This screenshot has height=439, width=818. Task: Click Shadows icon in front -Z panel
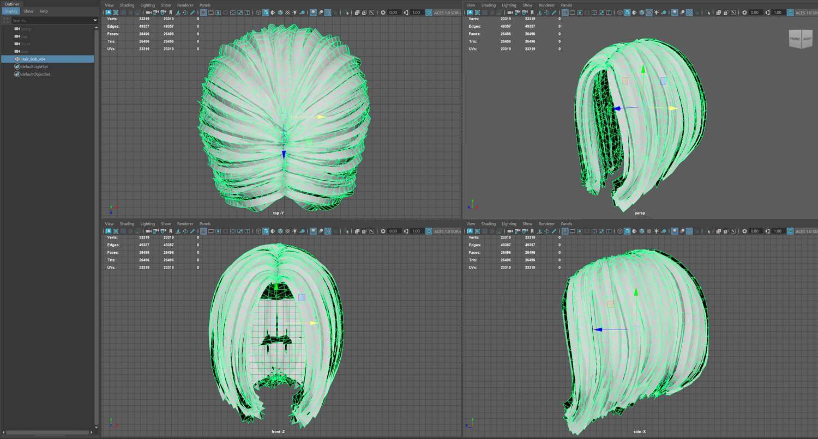[x=303, y=231]
